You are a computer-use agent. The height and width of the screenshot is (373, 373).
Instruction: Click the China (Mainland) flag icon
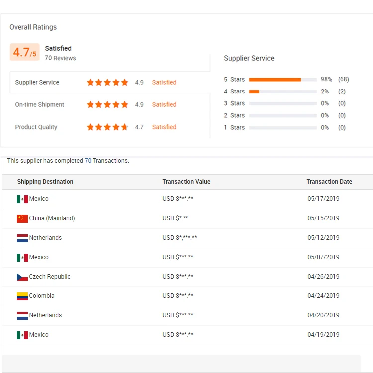pyautogui.click(x=22, y=218)
